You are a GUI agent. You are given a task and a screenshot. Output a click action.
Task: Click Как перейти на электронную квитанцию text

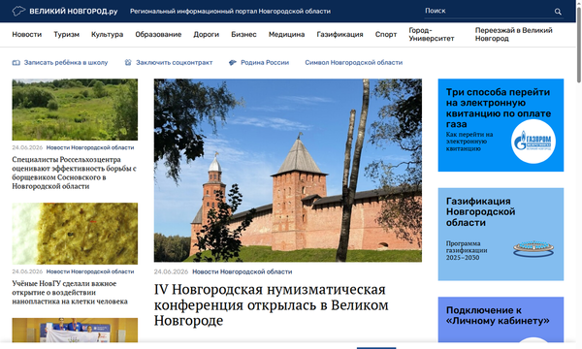[469, 142]
